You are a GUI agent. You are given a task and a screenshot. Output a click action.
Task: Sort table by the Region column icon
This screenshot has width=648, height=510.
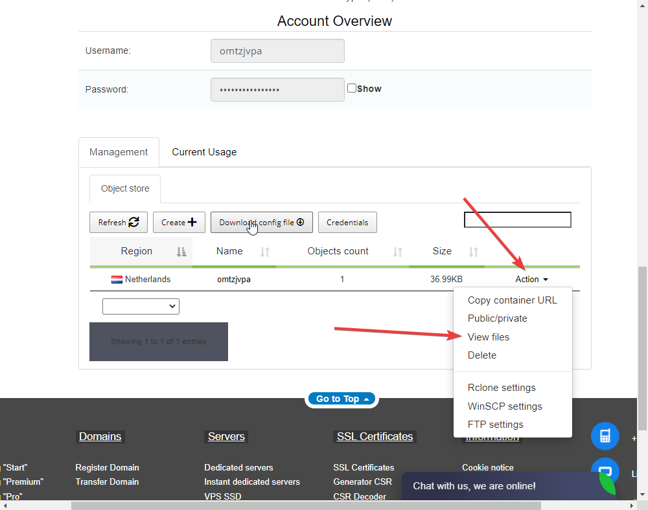[x=181, y=252]
